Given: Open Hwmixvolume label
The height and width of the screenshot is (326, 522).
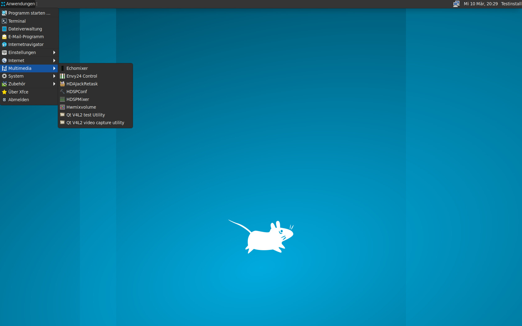Looking at the screenshot, I should click(x=81, y=107).
